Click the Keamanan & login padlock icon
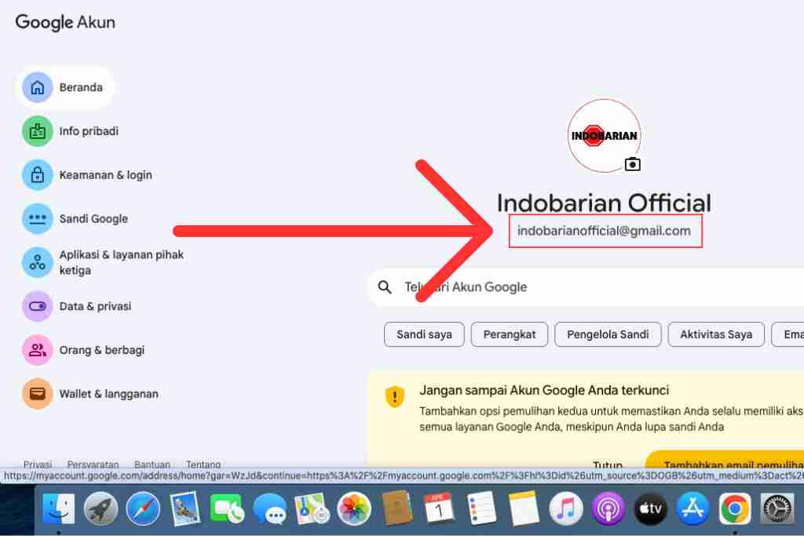 [x=37, y=175]
